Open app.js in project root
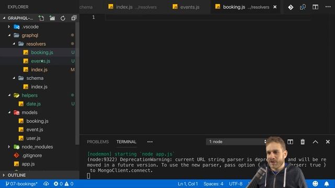 click(28, 164)
